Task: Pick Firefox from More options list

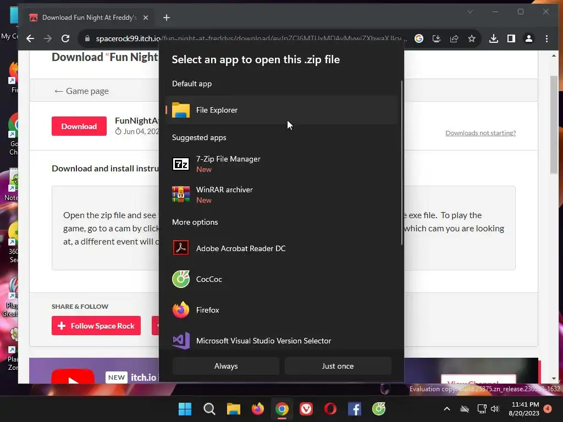Action: [281, 310]
